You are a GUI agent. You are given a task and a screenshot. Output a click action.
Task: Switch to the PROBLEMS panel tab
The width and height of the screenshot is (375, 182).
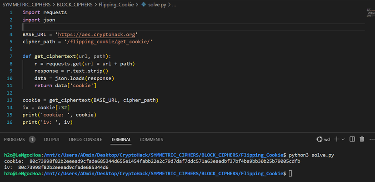(15, 139)
